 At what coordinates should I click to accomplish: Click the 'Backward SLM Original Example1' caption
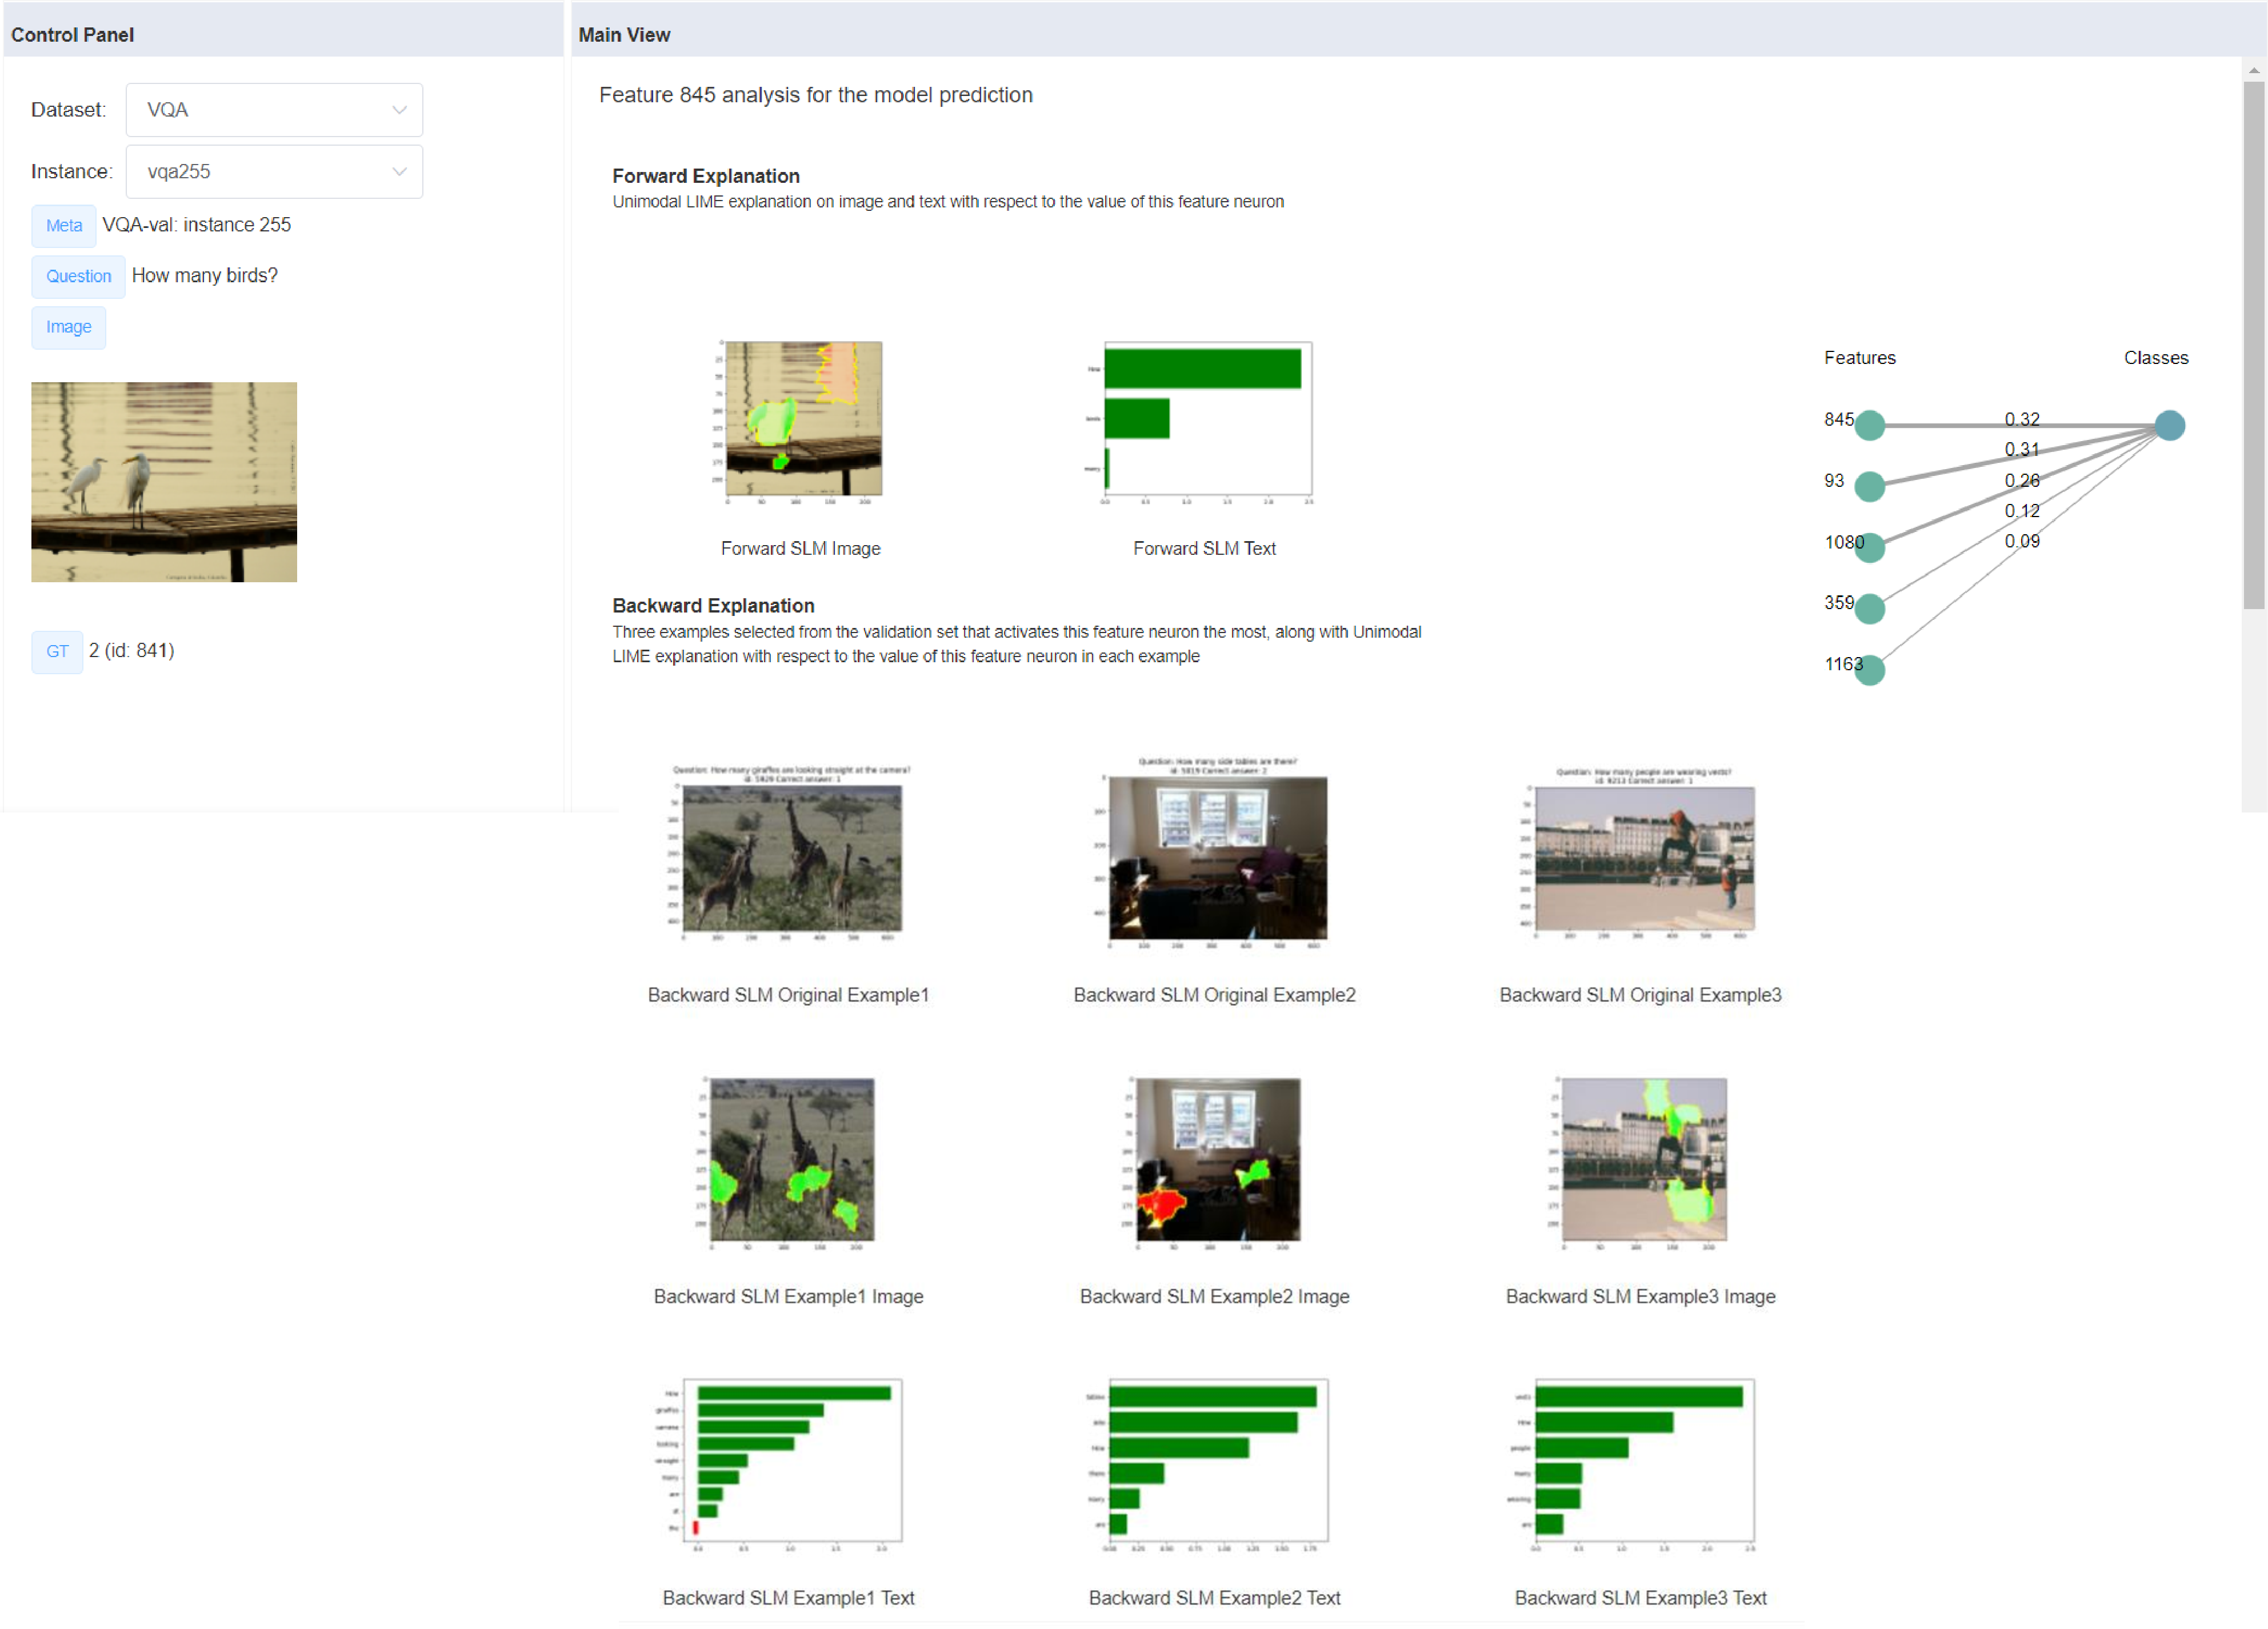click(788, 996)
